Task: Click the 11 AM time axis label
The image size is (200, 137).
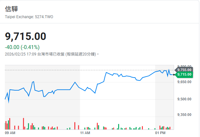Action: coord(85,133)
